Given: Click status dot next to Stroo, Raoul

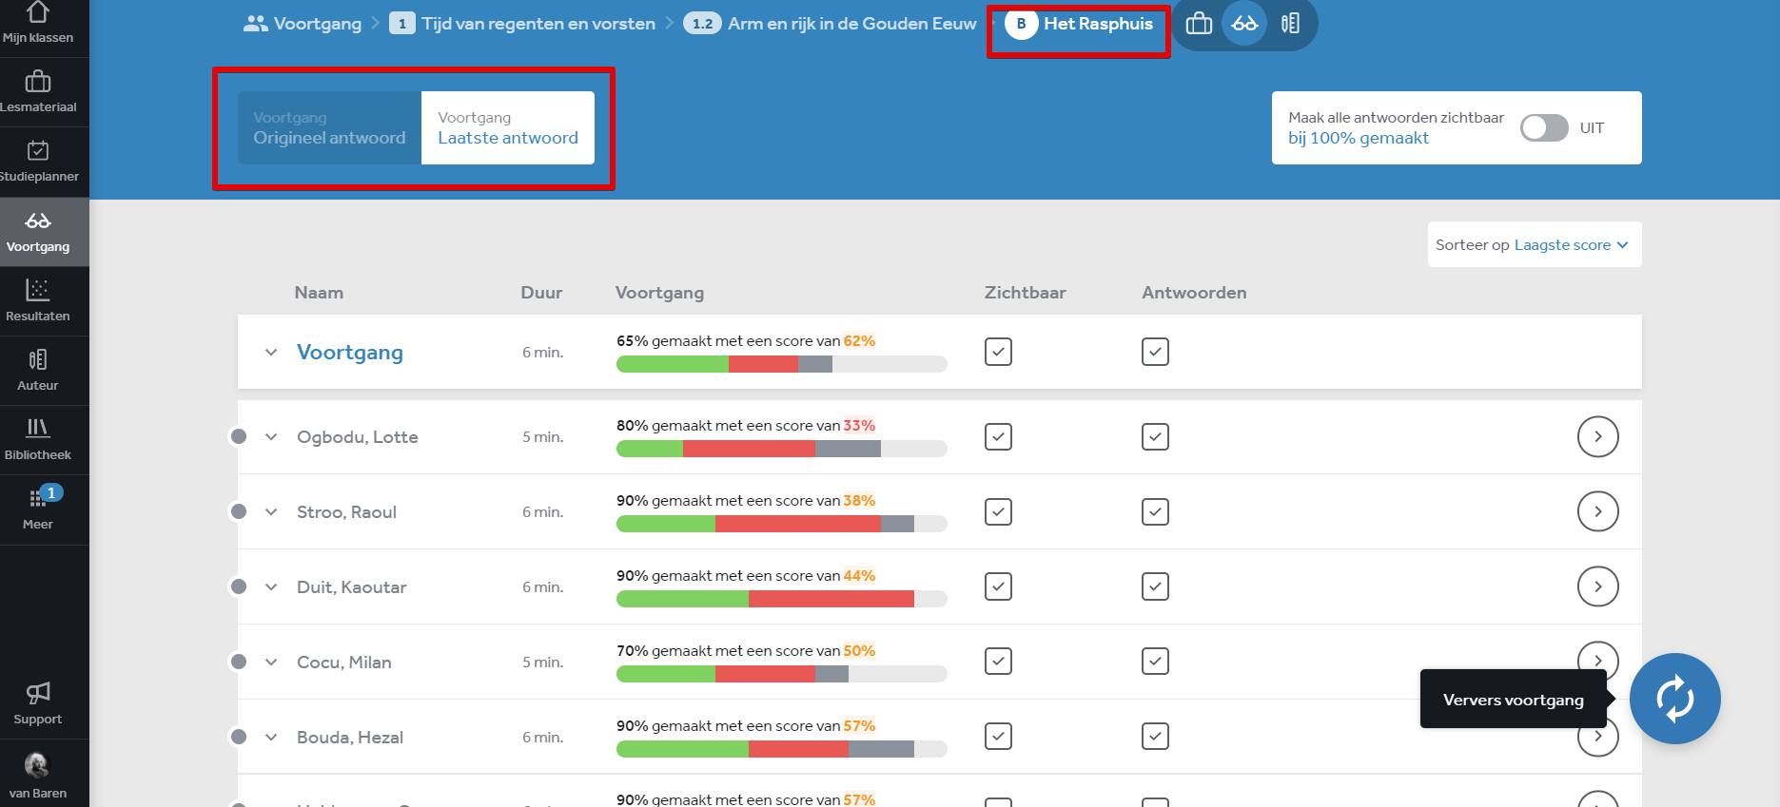Looking at the screenshot, I should (239, 511).
